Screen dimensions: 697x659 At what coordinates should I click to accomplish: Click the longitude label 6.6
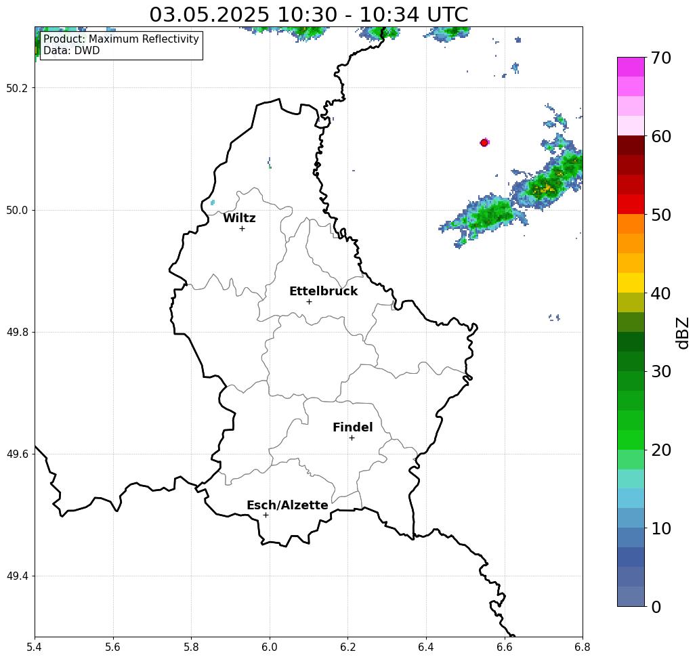point(504,647)
